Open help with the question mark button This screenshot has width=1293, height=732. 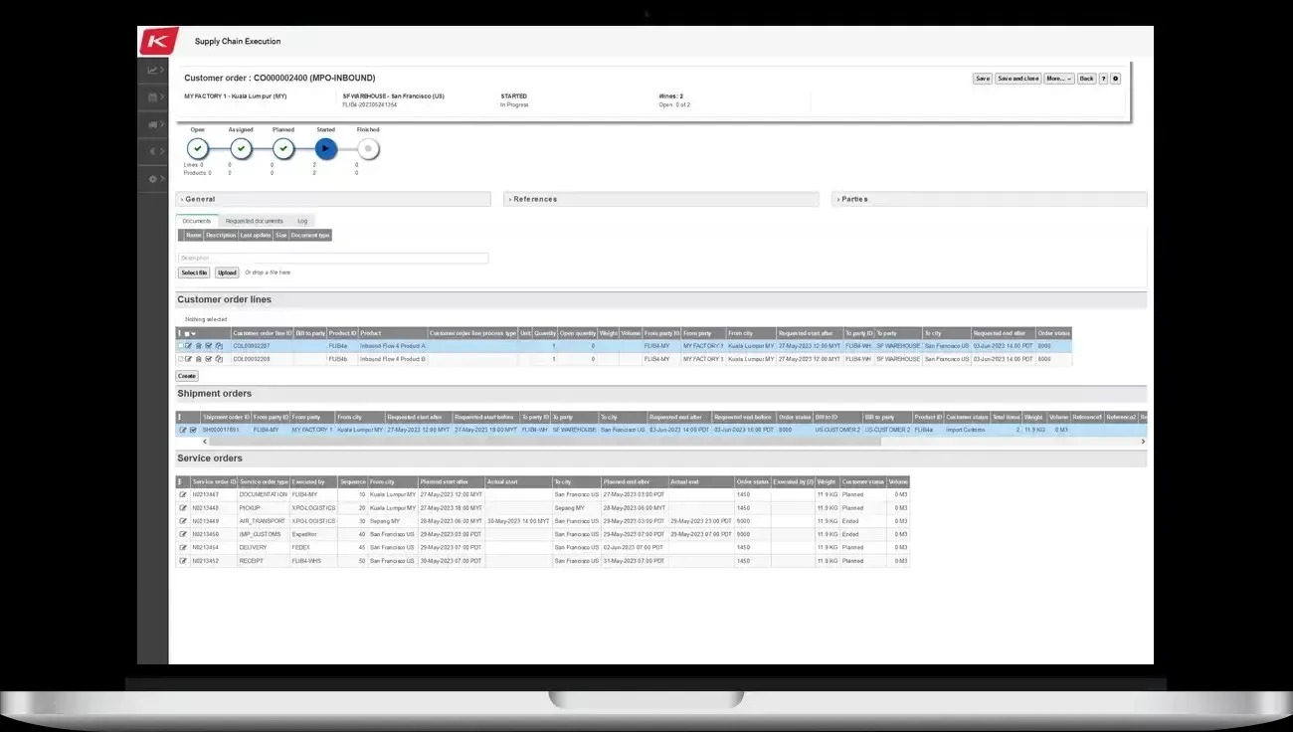(x=1103, y=79)
